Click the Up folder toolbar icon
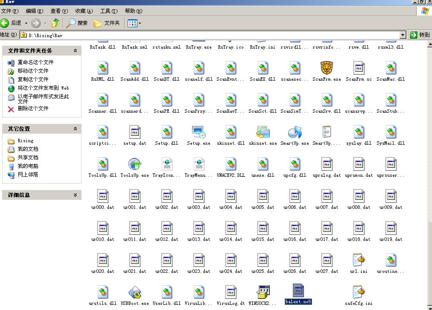This screenshot has height=310, width=432. click(55, 23)
